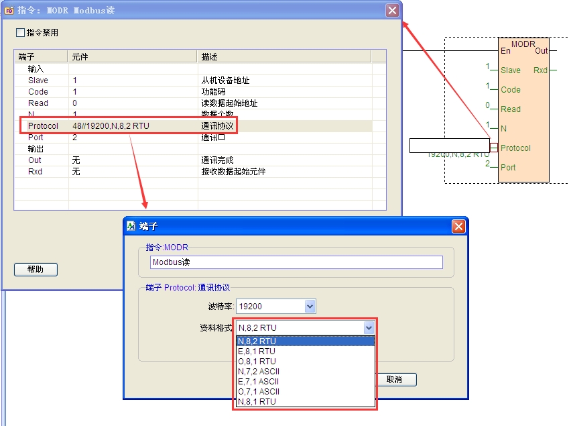Choose E,8,1 RTU format option

(305, 351)
